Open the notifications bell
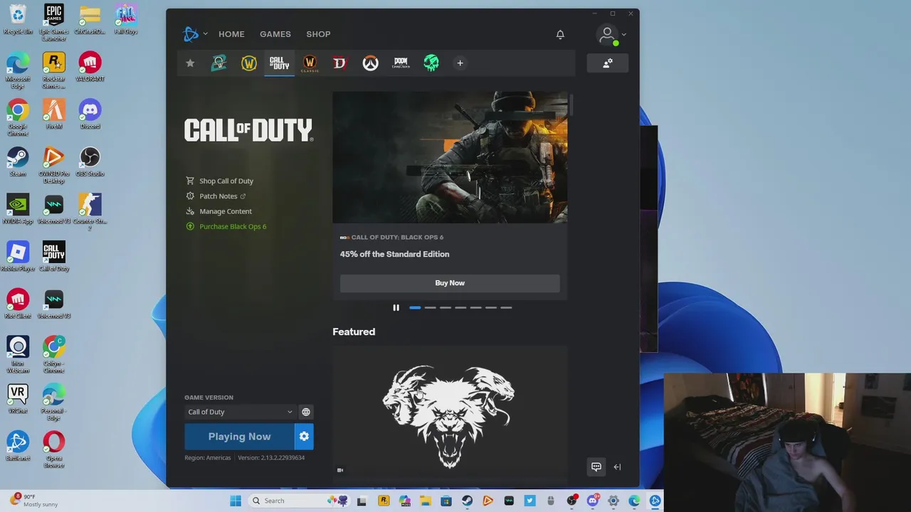 (560, 34)
